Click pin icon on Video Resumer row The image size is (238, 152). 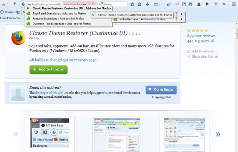[x=177, y=19]
